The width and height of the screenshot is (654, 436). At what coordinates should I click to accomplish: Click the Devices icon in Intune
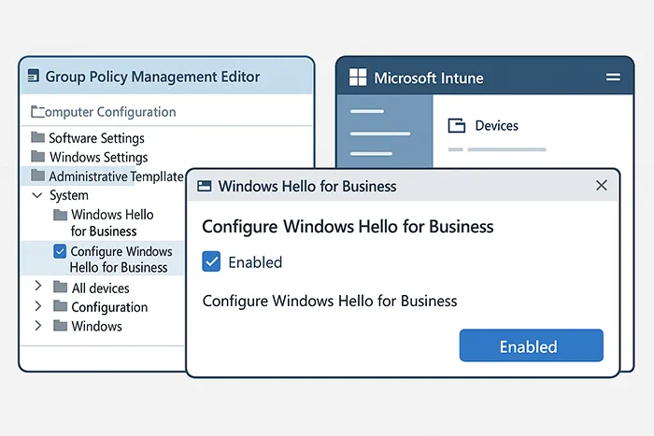457,126
